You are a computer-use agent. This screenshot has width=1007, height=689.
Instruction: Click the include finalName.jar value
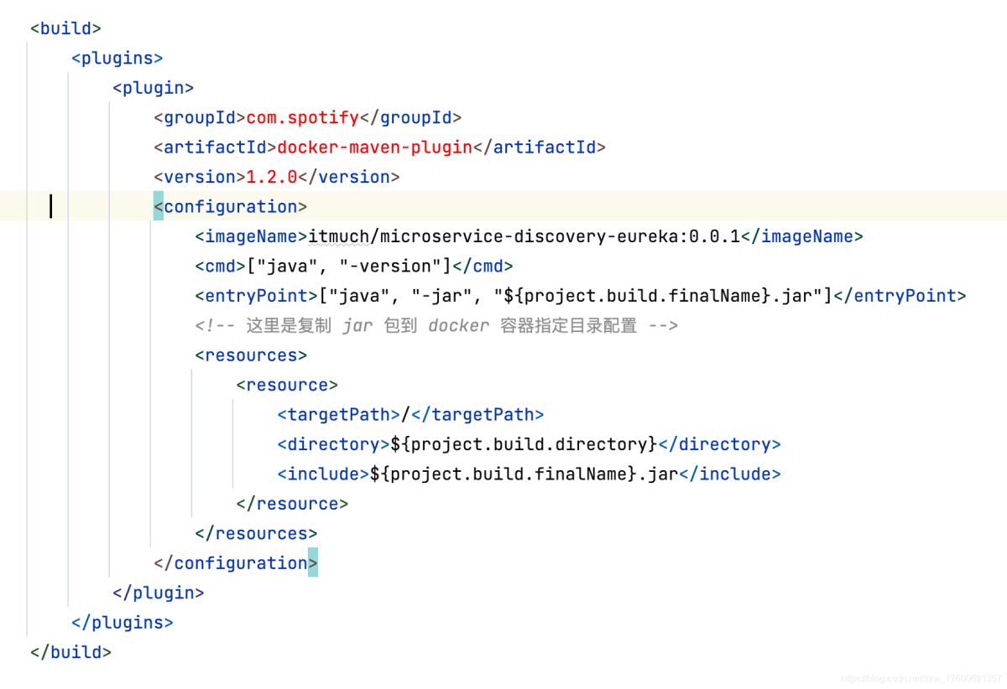pyautogui.click(x=524, y=474)
